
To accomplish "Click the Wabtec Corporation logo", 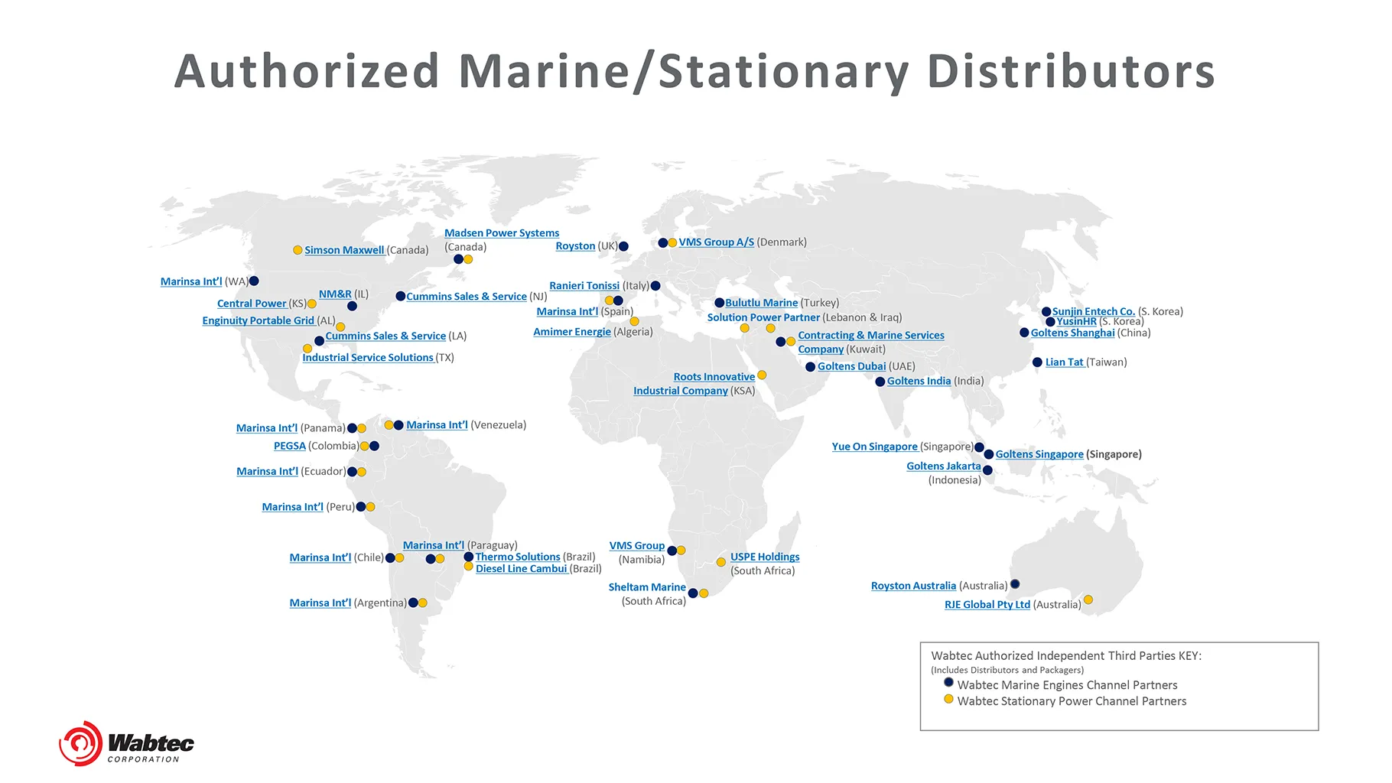I will coord(126,743).
